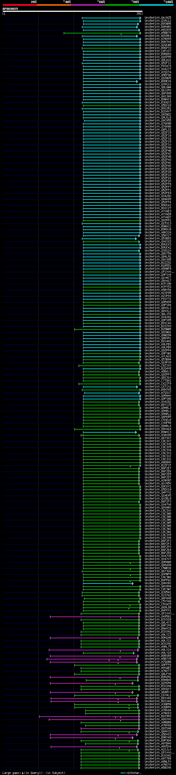This screenshot has height=775, width=176.
Task: Open hit UniRef100_Q39112
Action: [x=158, y=21]
